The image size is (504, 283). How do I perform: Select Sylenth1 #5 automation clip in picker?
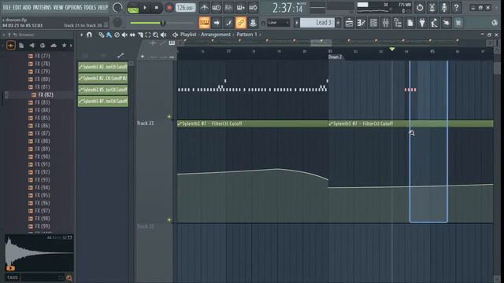(103, 90)
